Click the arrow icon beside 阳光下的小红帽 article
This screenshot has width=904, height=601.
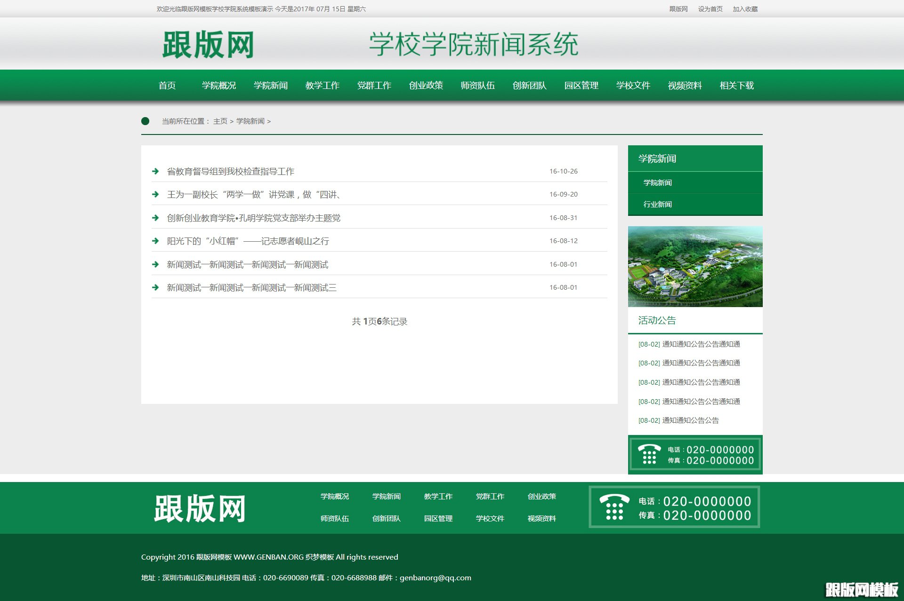tap(156, 241)
